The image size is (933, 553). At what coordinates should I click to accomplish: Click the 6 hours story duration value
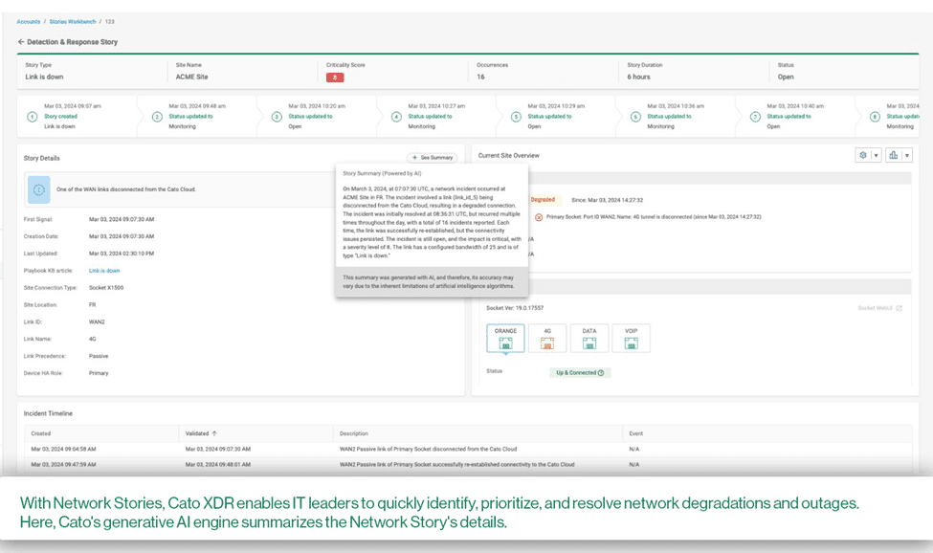click(638, 77)
